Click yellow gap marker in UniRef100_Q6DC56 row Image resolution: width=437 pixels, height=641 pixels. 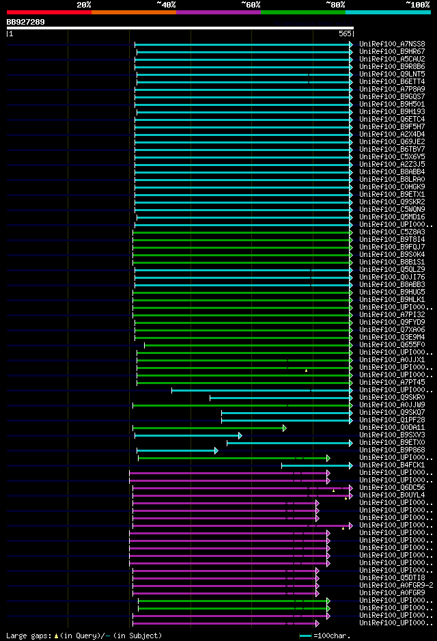pos(334,491)
